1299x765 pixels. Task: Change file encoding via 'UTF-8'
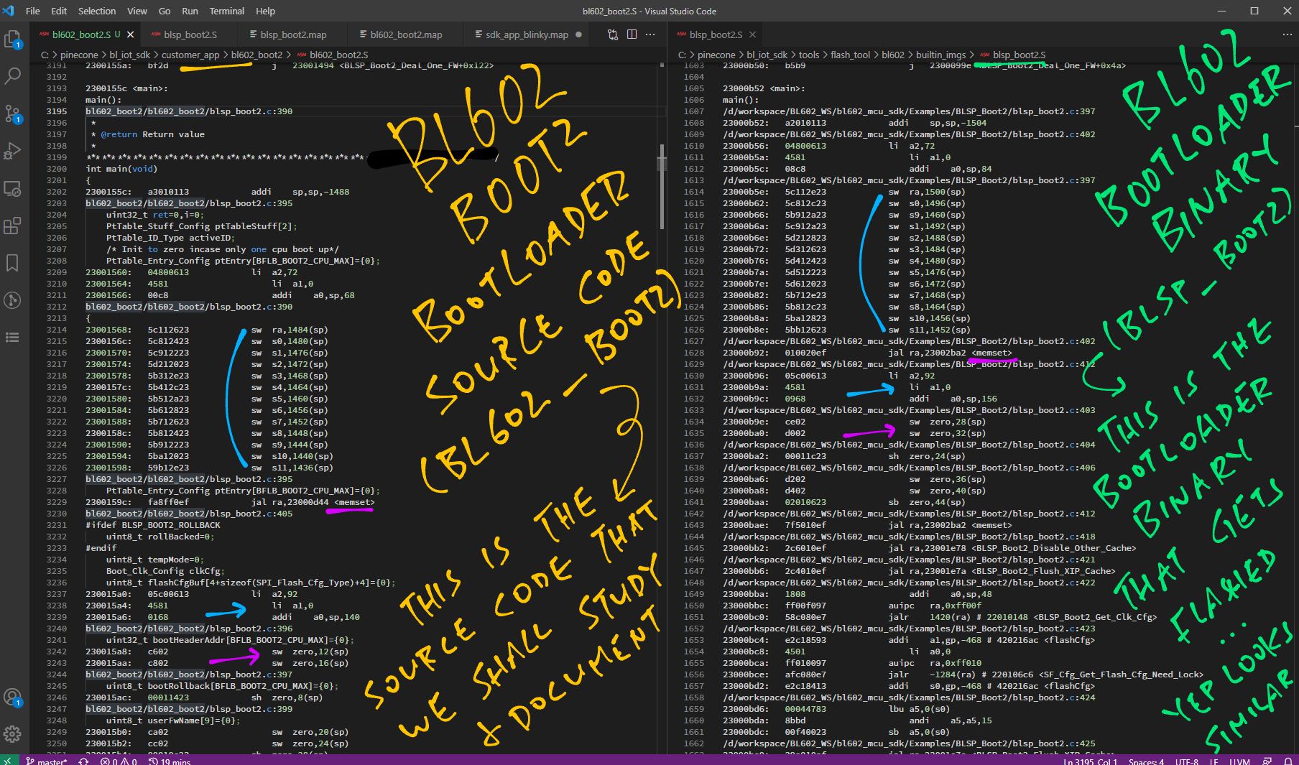[x=1187, y=761]
